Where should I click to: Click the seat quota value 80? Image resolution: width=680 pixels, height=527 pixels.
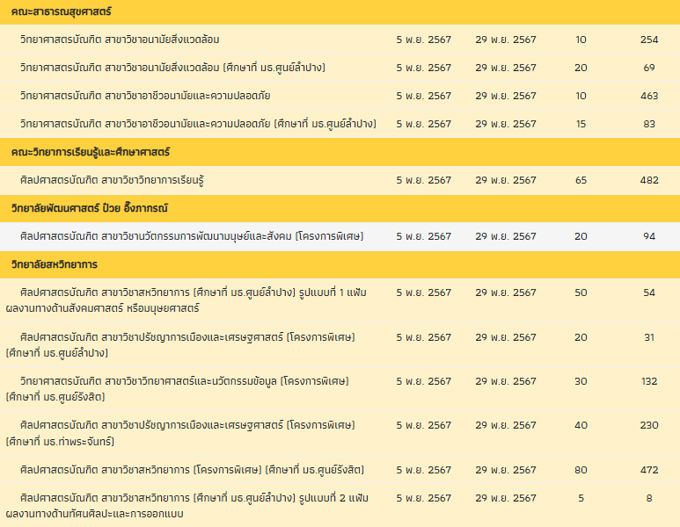[x=581, y=470]
